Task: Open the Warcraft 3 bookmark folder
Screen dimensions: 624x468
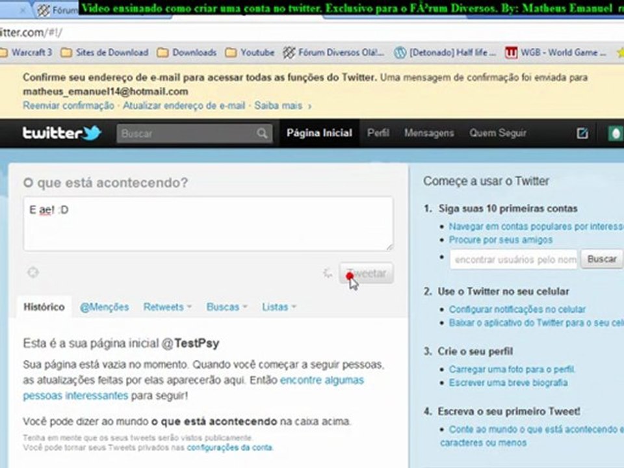Action: 26,53
